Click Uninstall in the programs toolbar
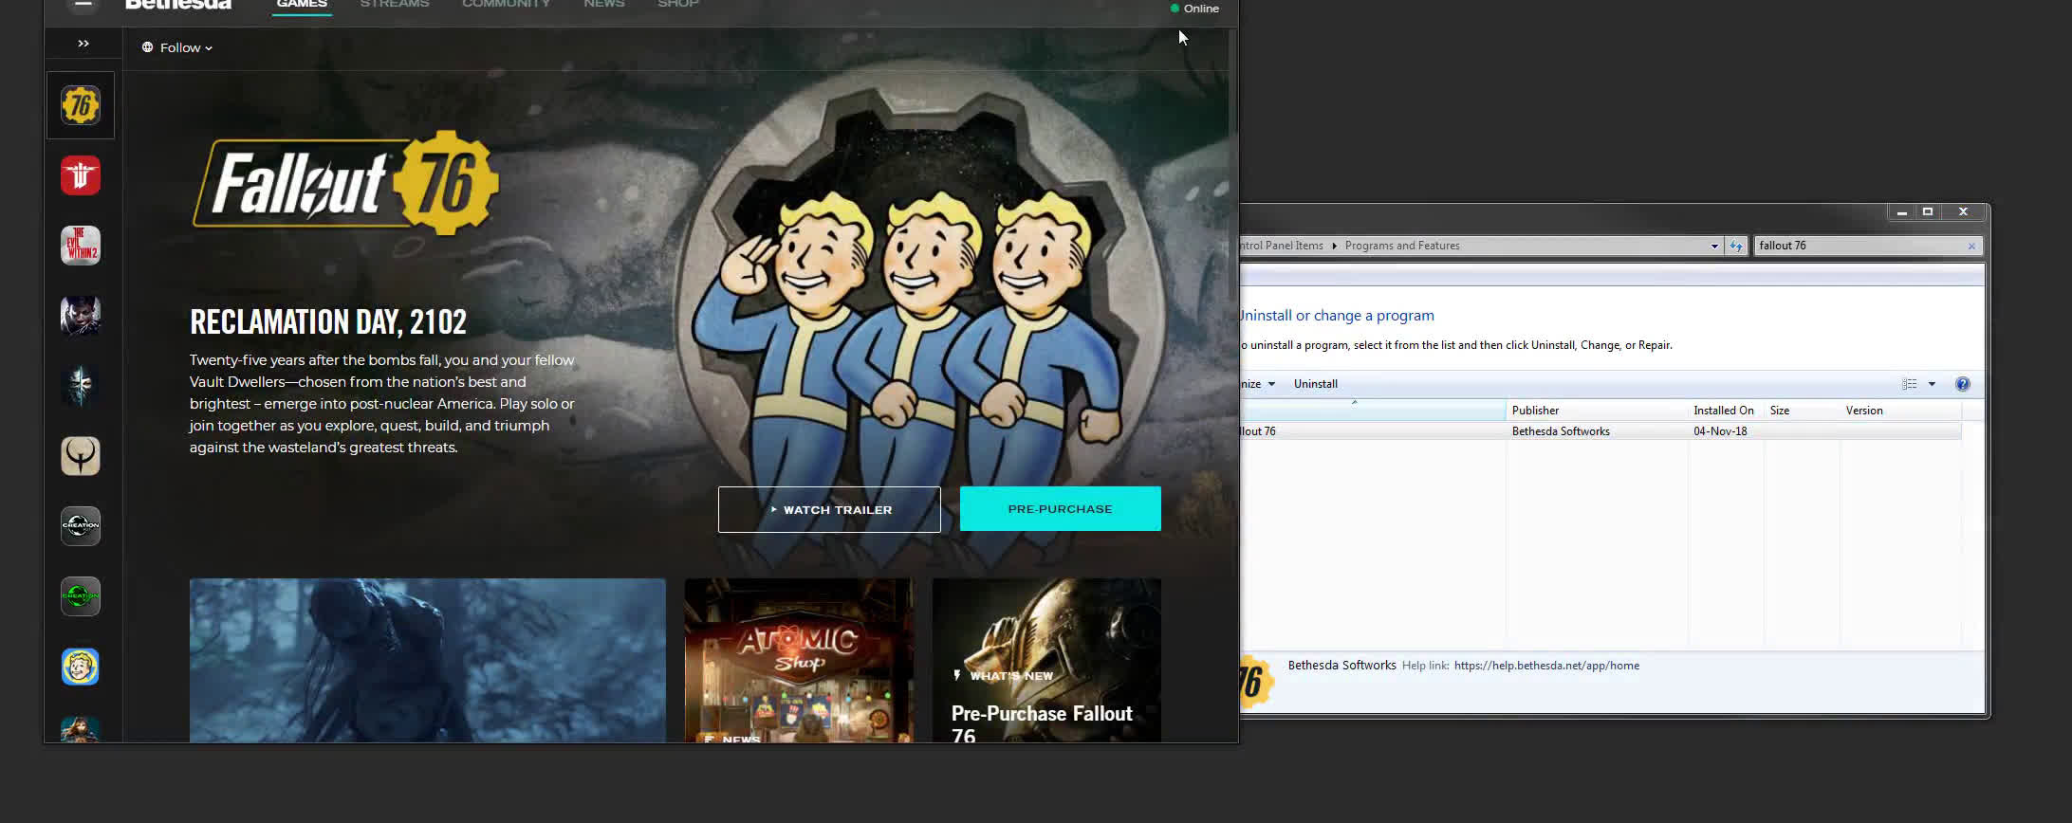This screenshot has height=823, width=2072. (1315, 384)
